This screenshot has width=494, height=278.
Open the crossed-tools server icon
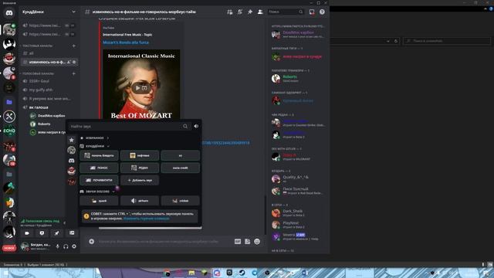(9, 117)
